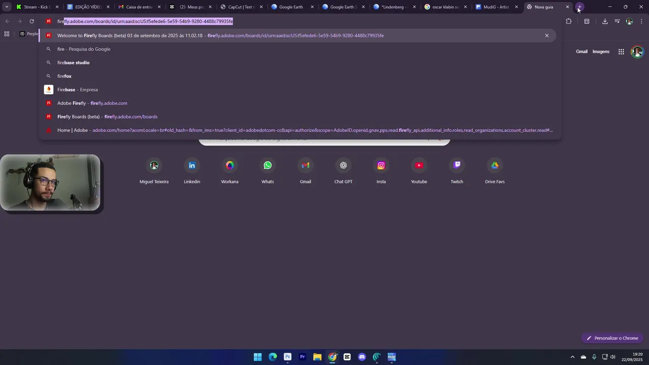Show hidden system tray icons
Viewport: 649px width, 365px height.
pos(572,357)
